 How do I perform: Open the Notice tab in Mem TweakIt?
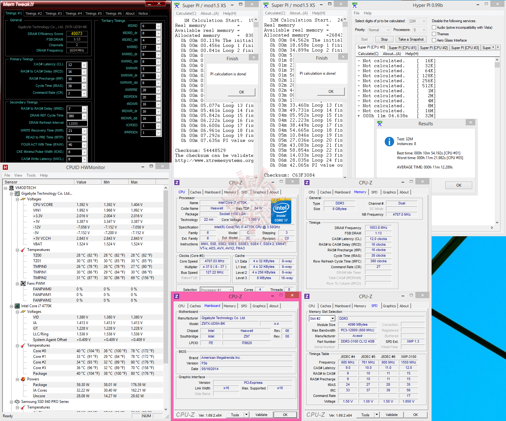pyautogui.click(x=143, y=13)
